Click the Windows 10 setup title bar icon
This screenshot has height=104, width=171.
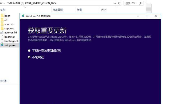[x=23, y=16]
